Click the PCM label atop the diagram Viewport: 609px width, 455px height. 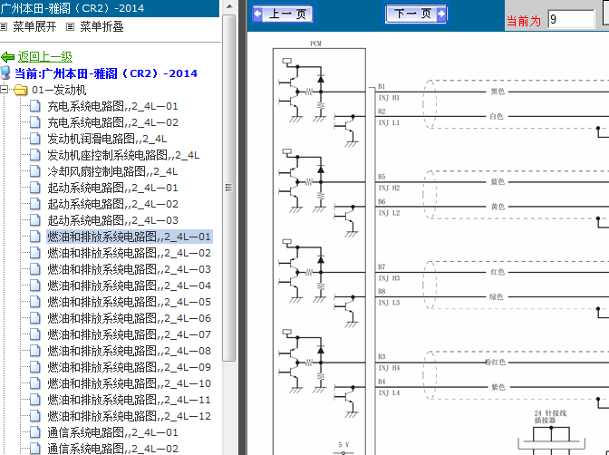(315, 44)
